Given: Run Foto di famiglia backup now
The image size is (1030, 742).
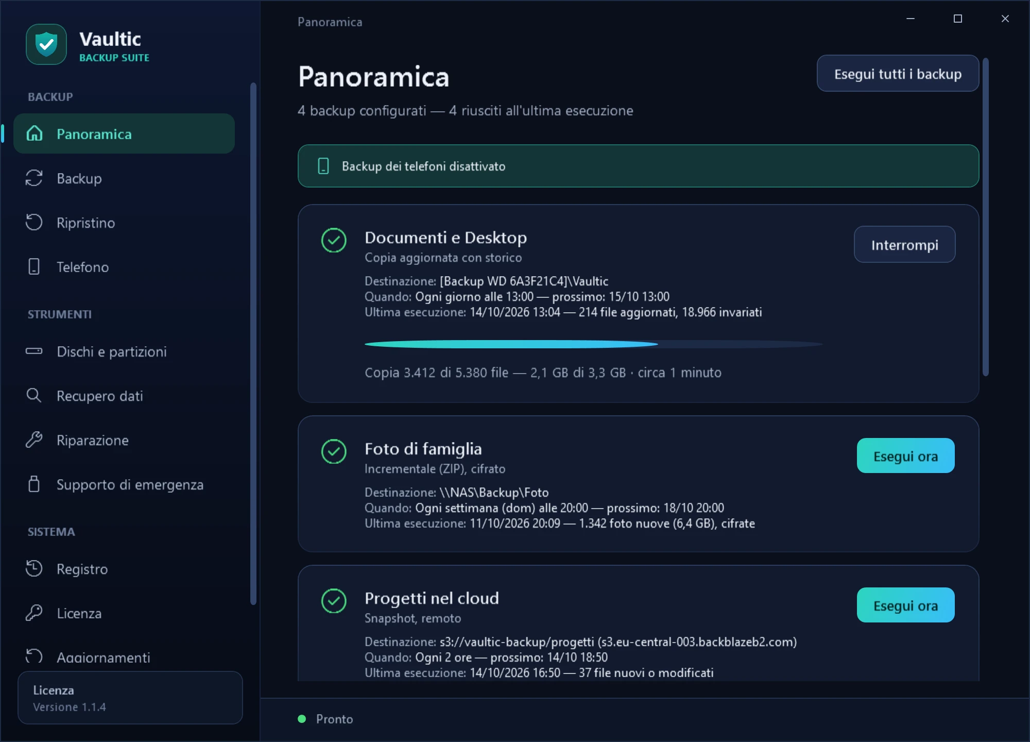Looking at the screenshot, I should (905, 456).
